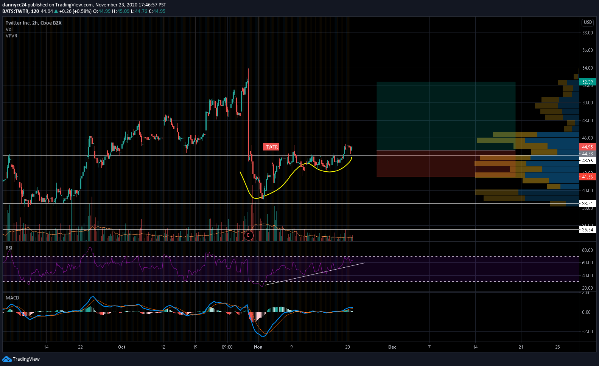Click the TradingView logo icon
Image resolution: width=599 pixels, height=366 pixels.
pyautogui.click(x=7, y=359)
